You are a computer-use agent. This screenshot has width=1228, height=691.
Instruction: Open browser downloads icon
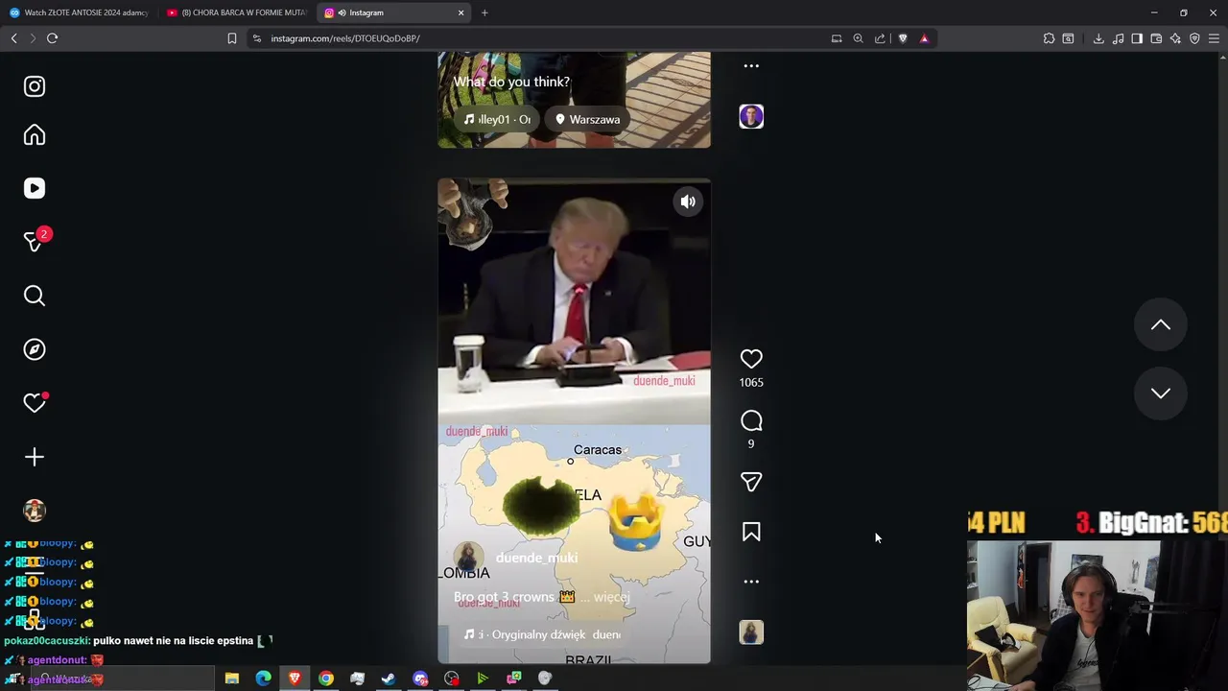(x=1098, y=38)
